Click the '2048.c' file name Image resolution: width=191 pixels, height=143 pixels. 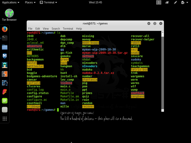[x=32, y=39]
